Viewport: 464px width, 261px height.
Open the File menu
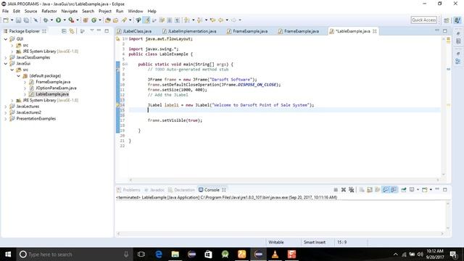pos(5,12)
